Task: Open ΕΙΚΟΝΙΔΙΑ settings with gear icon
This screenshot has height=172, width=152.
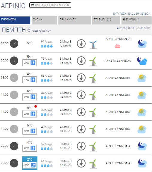Action: pyautogui.click(x=136, y=20)
